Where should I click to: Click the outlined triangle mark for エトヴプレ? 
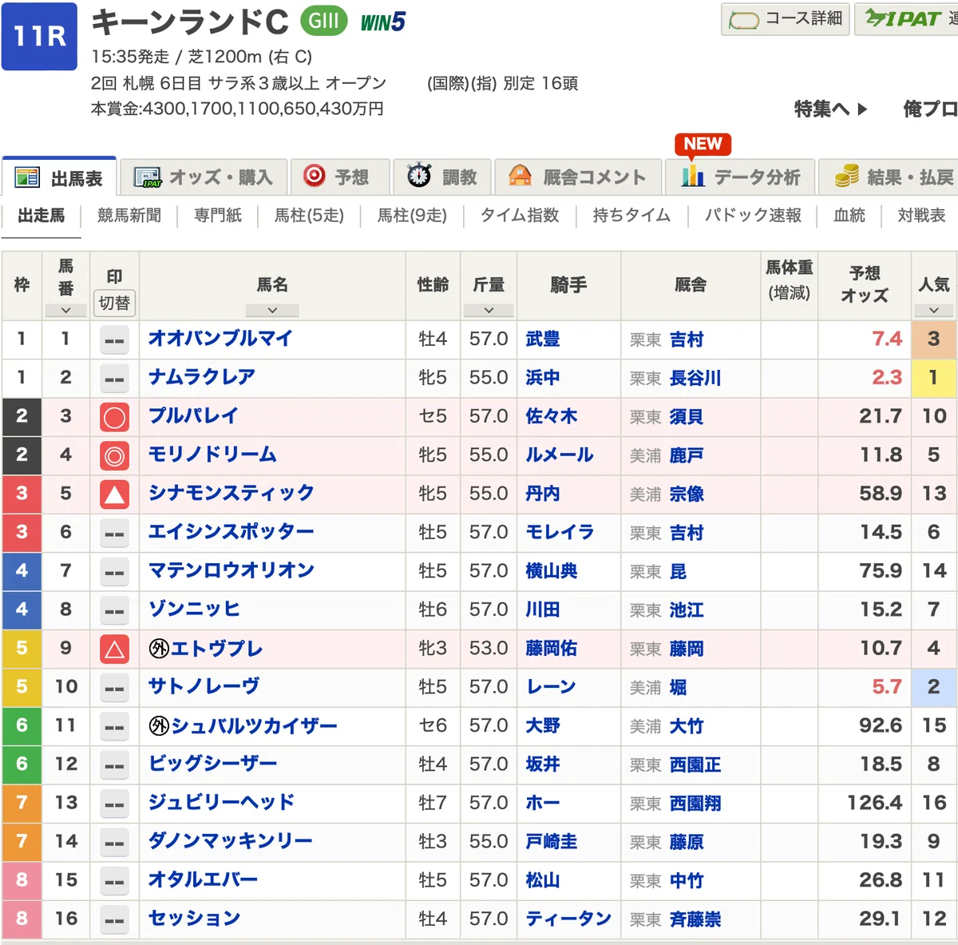click(114, 649)
